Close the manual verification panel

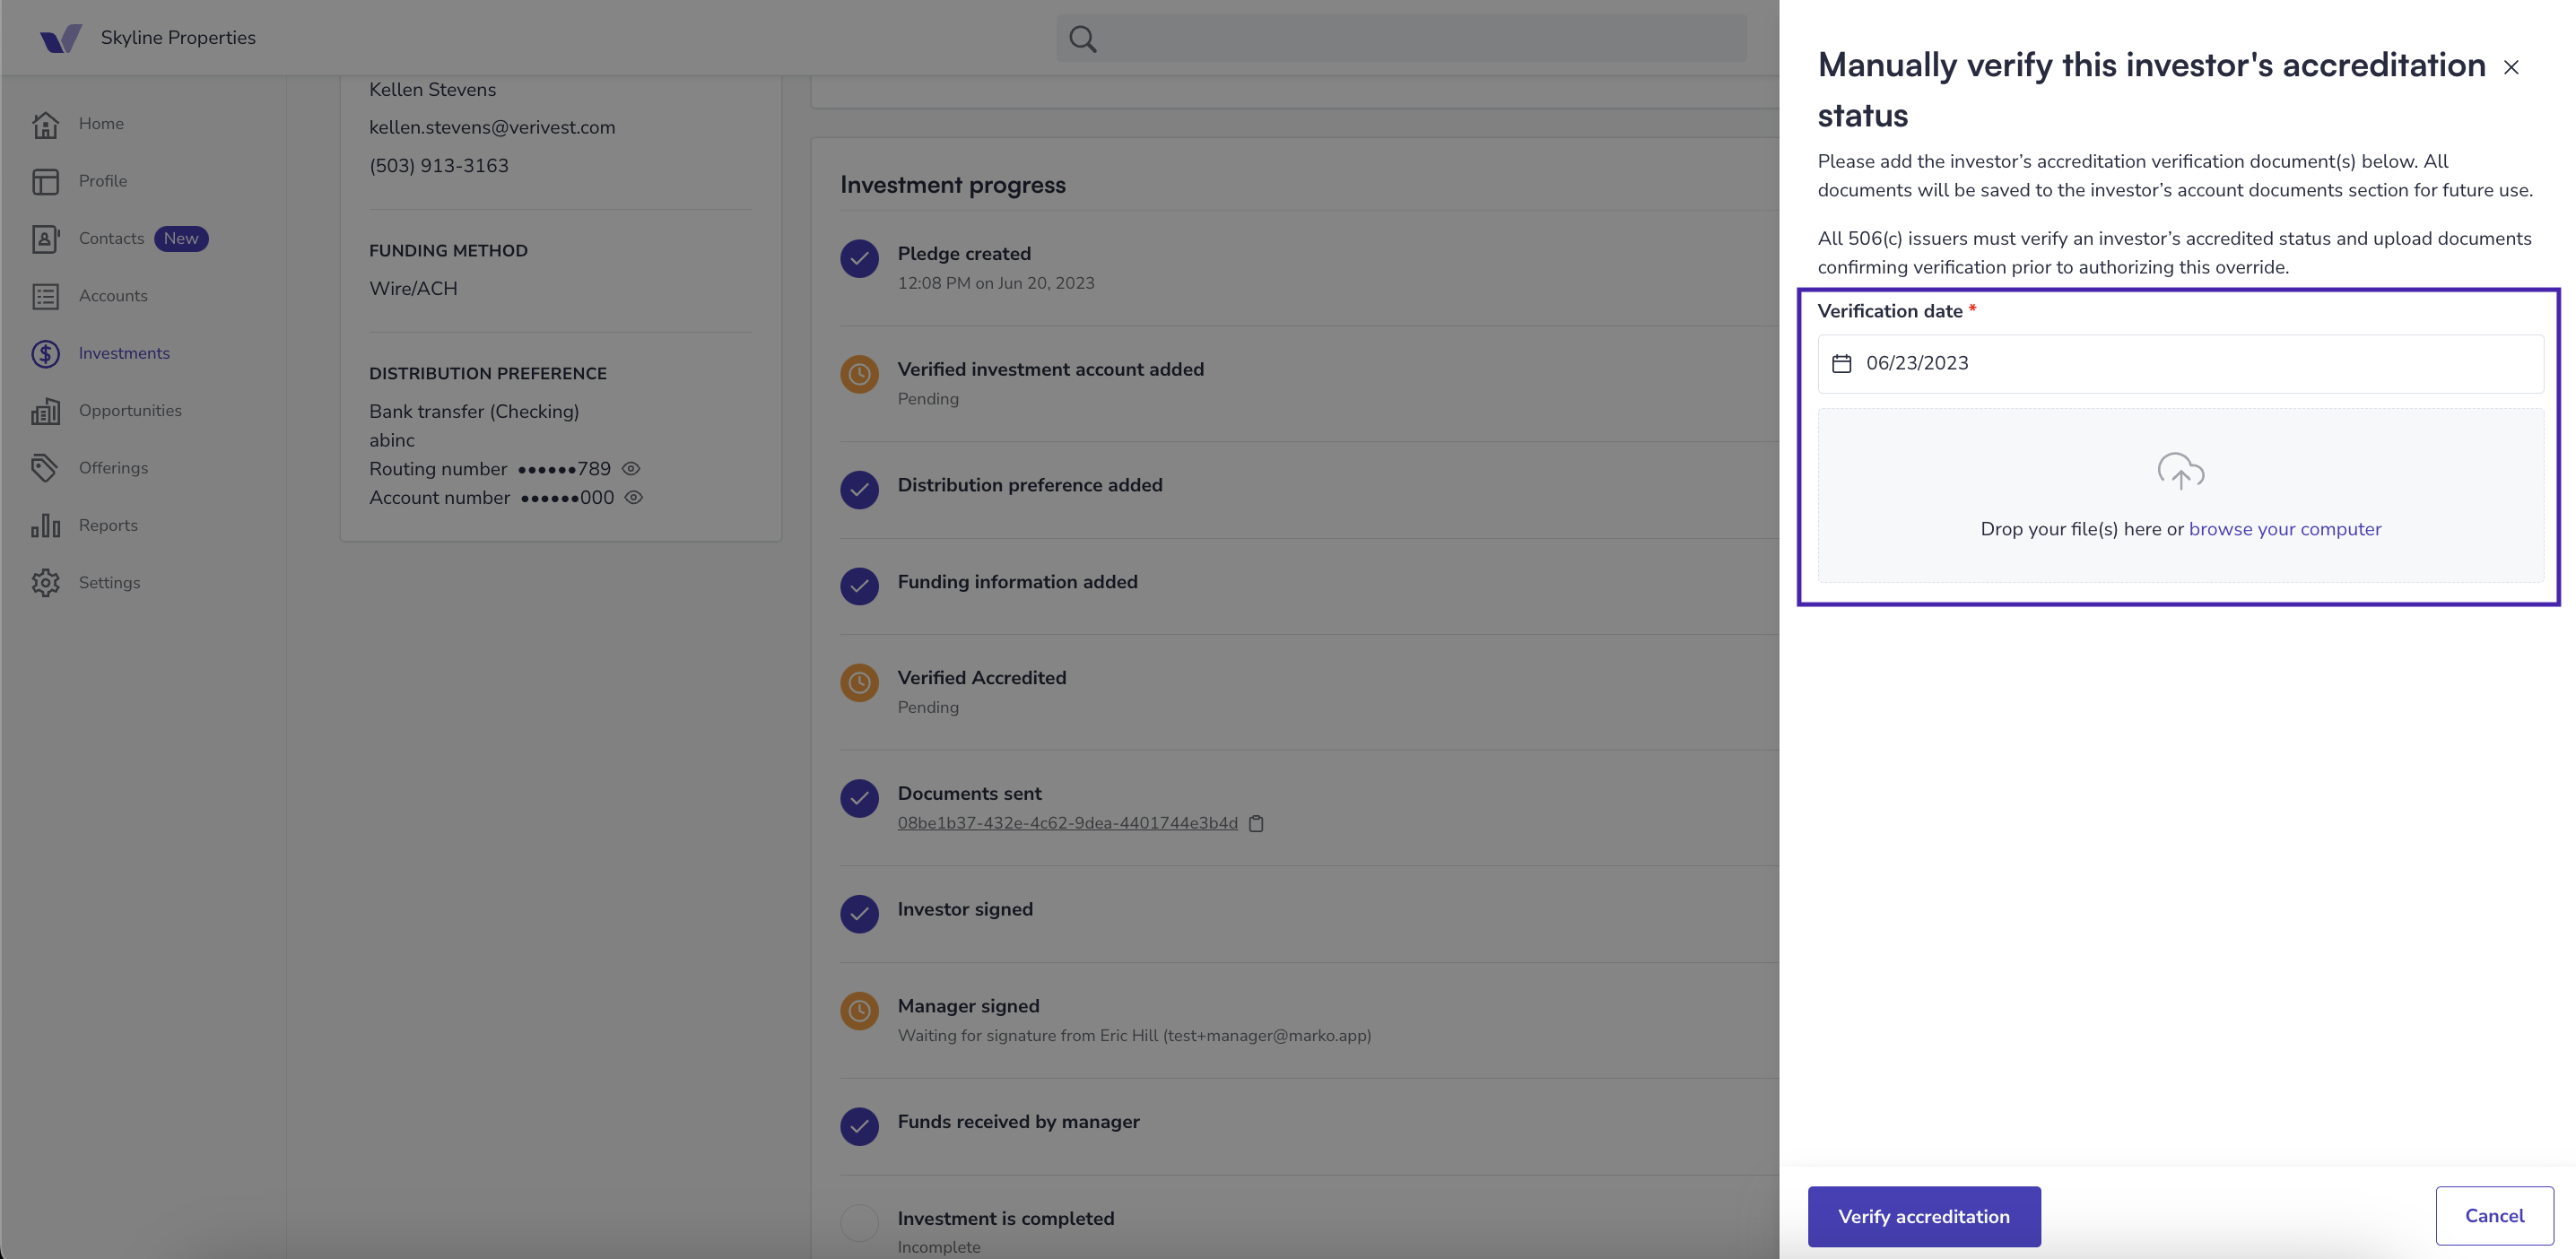tap(2511, 67)
